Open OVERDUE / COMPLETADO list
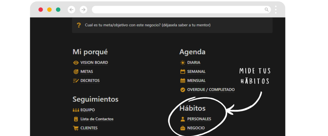Viewport: 328px width, 136px height. point(211,90)
